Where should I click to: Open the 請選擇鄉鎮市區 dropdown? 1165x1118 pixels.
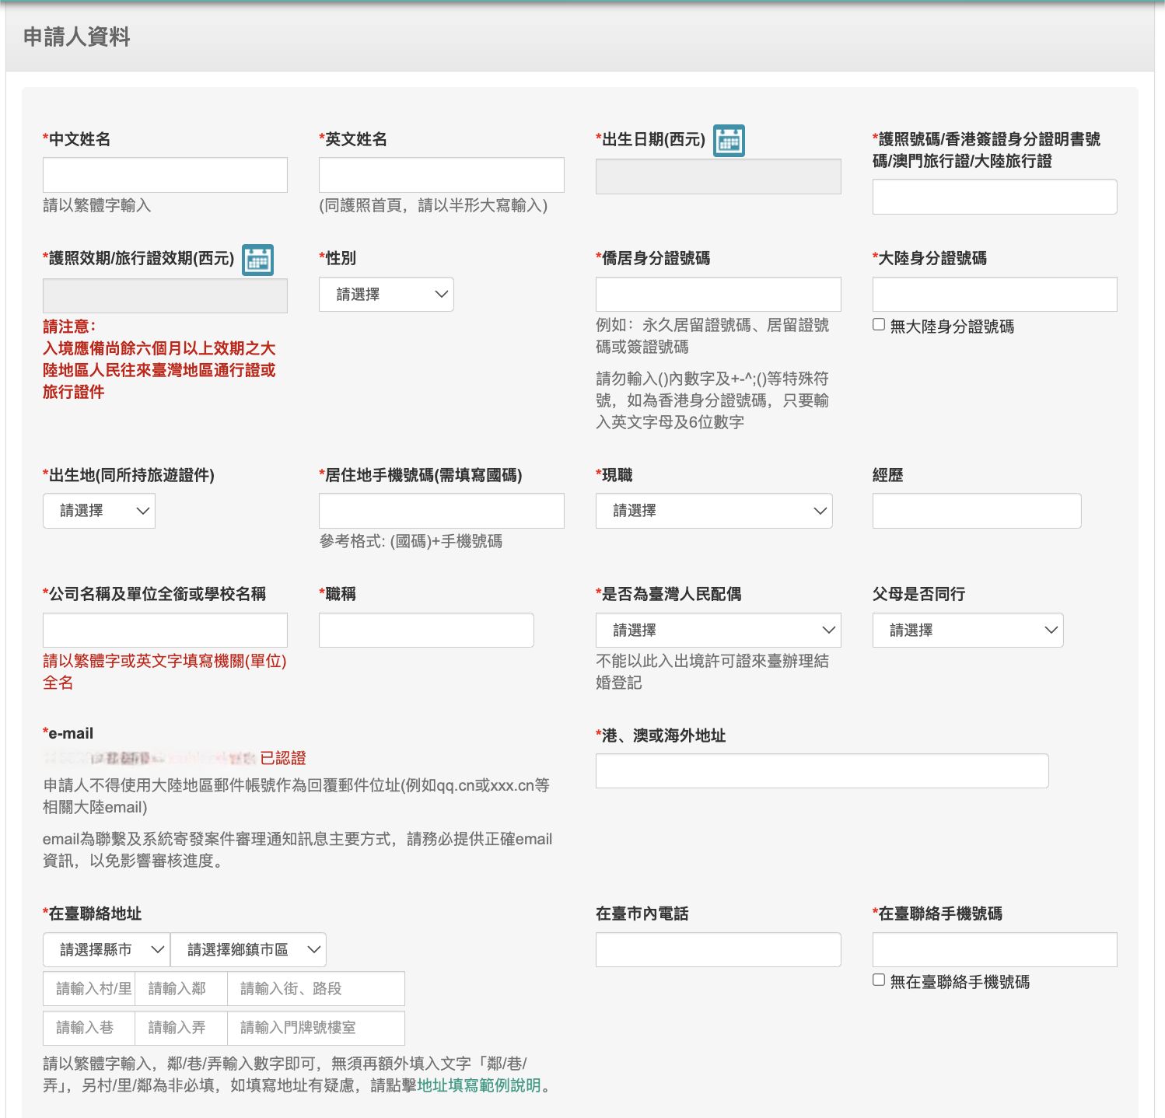pos(249,949)
